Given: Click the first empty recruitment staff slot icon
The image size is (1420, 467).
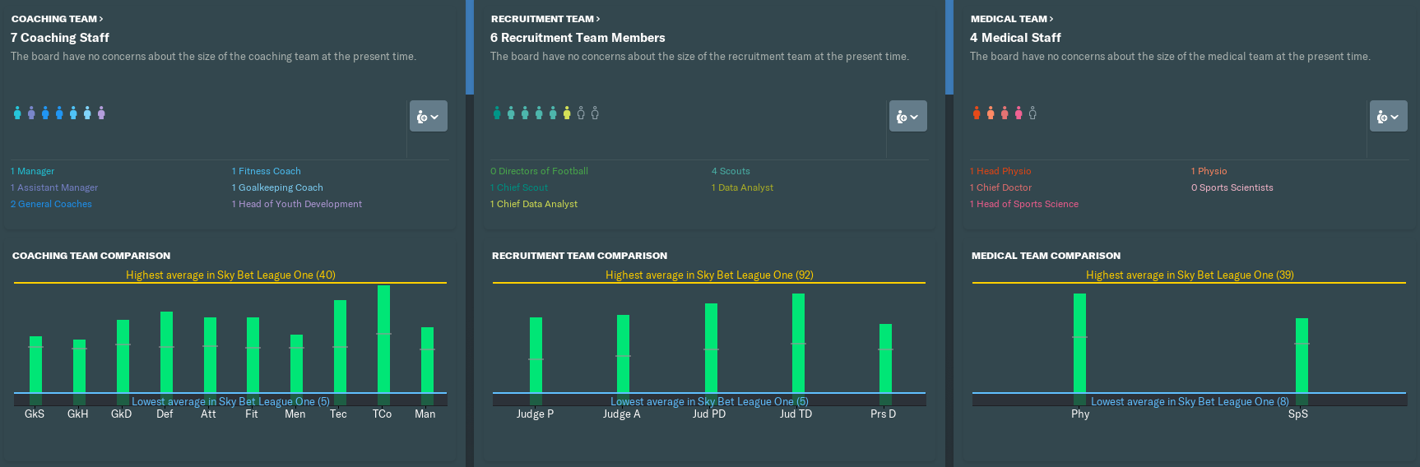Looking at the screenshot, I should point(581,113).
